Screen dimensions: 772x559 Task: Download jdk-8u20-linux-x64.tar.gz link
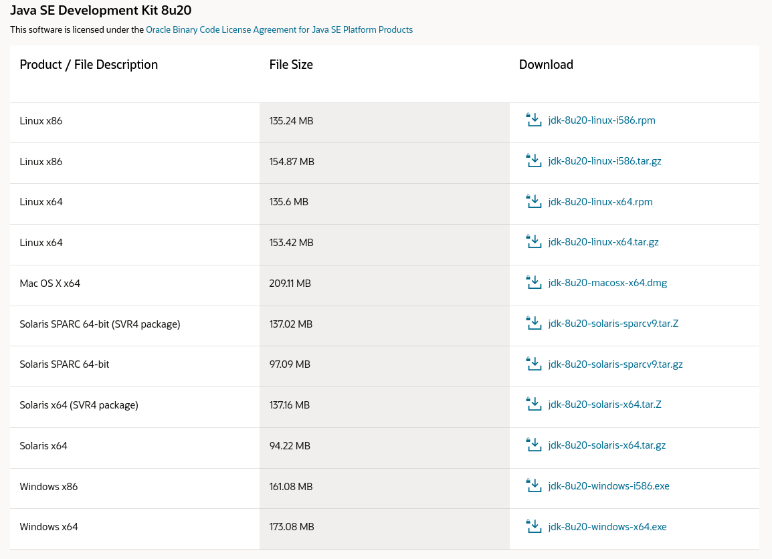point(603,242)
